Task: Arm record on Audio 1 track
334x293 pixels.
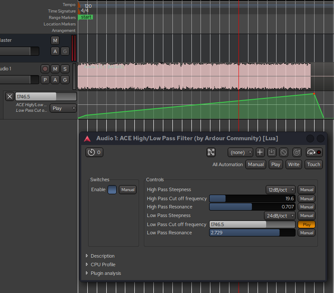Action: pos(45,69)
